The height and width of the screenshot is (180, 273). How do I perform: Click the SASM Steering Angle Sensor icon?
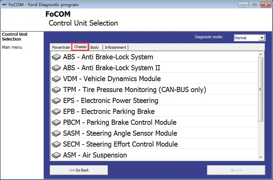(56, 134)
